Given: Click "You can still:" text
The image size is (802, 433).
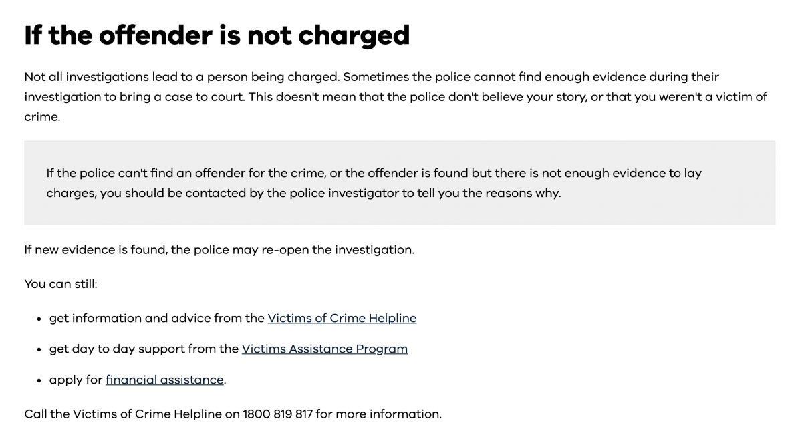Looking at the screenshot, I should click(x=61, y=284).
